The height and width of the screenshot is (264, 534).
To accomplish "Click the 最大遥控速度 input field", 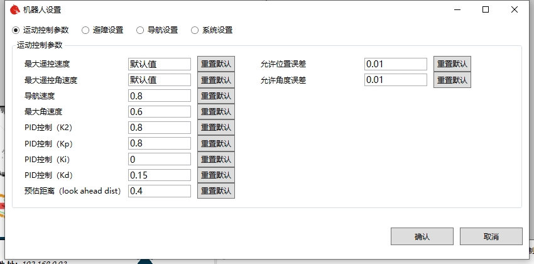I will (x=159, y=64).
